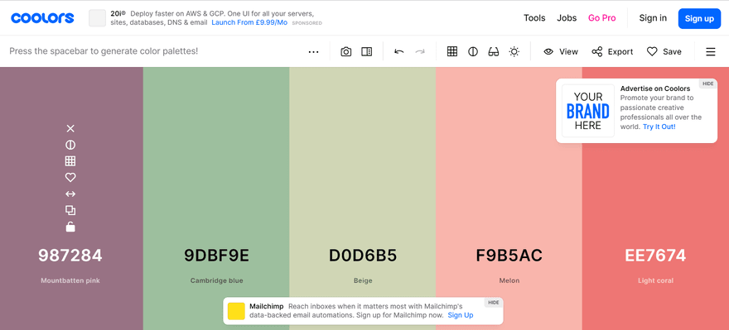Go to Go Pro page
This screenshot has height=330, width=729.
601,18
